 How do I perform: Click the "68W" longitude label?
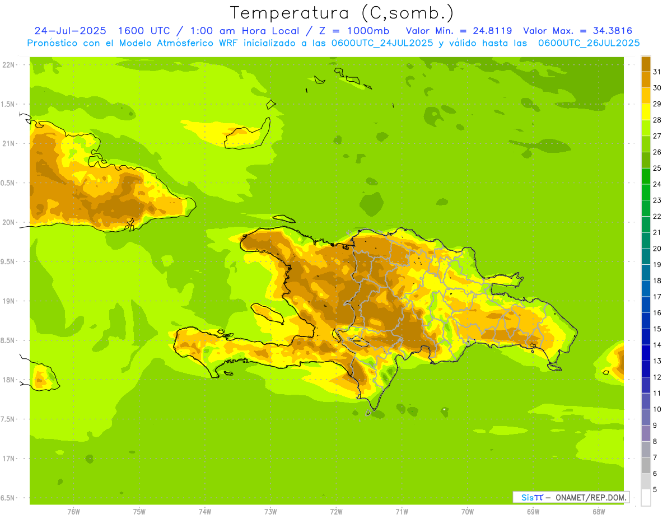[599, 512]
